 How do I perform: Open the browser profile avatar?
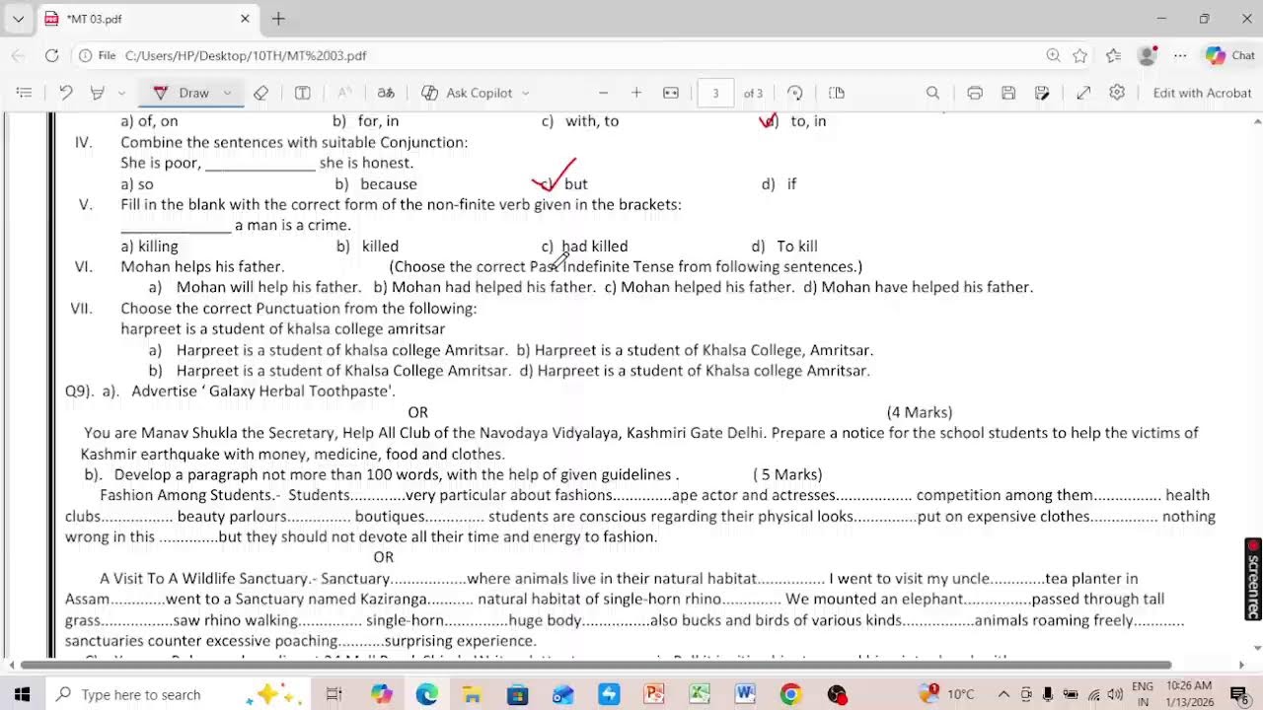tap(1147, 55)
